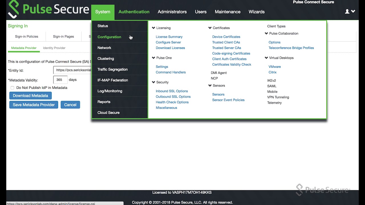Collapse the Licensing section
This screenshot has height=205, width=365.
pyautogui.click(x=153, y=28)
